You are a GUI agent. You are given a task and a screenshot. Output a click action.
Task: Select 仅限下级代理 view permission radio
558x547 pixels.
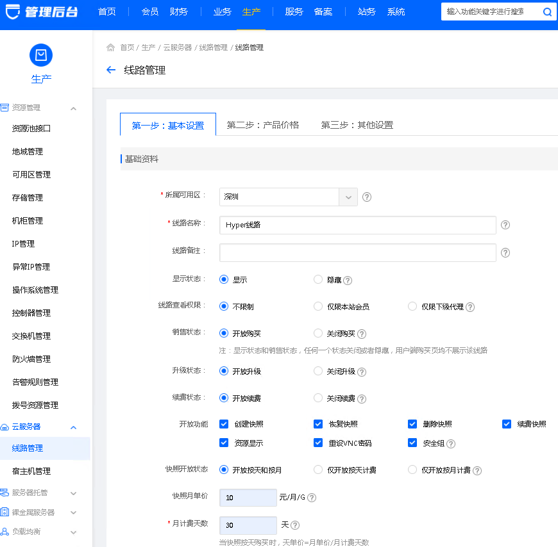(x=412, y=306)
